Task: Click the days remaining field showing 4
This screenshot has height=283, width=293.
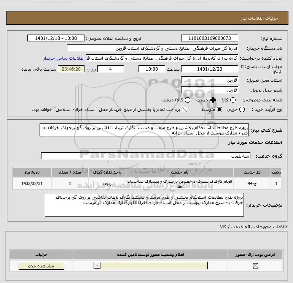Action: tap(111, 69)
